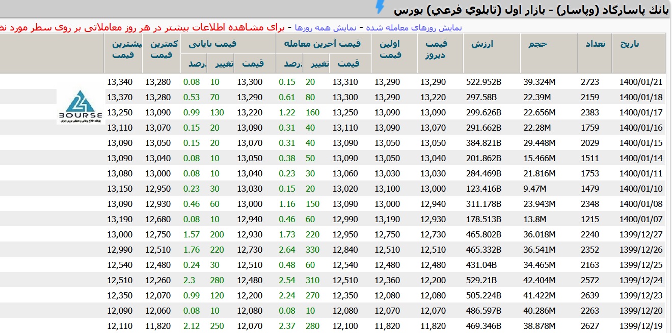Select the date cell 1399/12/24
The height and width of the screenshot is (333, 672).
641,280
